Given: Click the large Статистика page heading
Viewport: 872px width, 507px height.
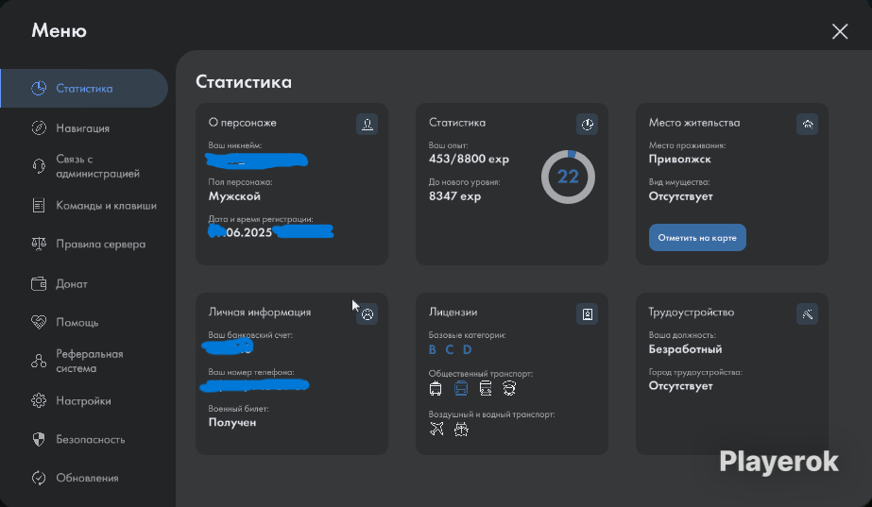Looking at the screenshot, I should coord(244,82).
